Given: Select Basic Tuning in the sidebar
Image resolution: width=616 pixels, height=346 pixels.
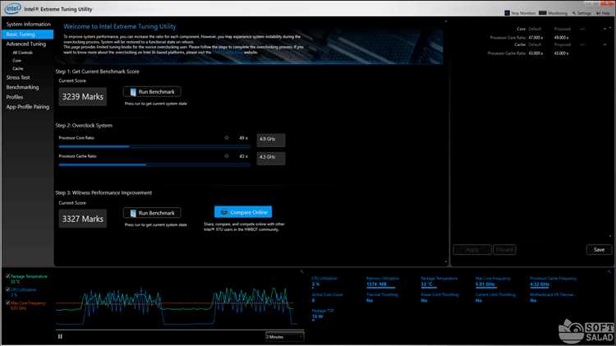Looking at the screenshot, I should [27, 35].
